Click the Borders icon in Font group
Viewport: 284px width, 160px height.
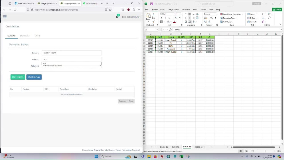162,22
